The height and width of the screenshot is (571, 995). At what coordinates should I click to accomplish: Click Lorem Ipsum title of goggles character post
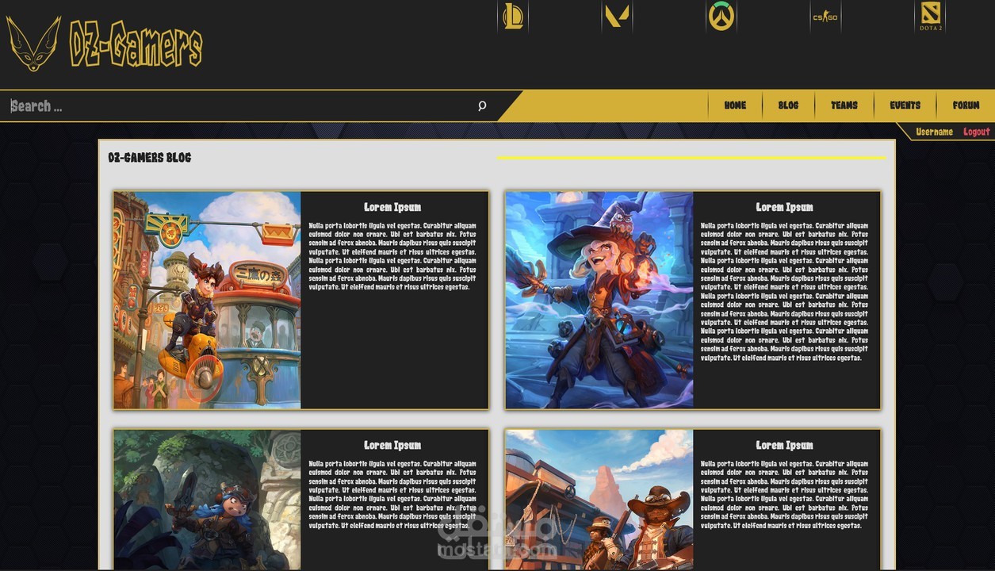[x=392, y=445]
